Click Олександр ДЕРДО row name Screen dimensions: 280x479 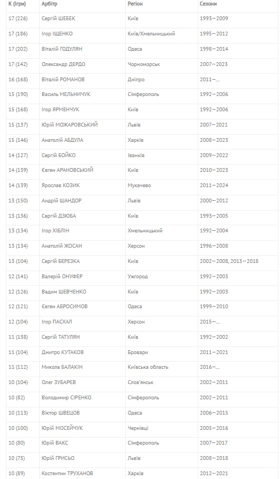coord(63,64)
